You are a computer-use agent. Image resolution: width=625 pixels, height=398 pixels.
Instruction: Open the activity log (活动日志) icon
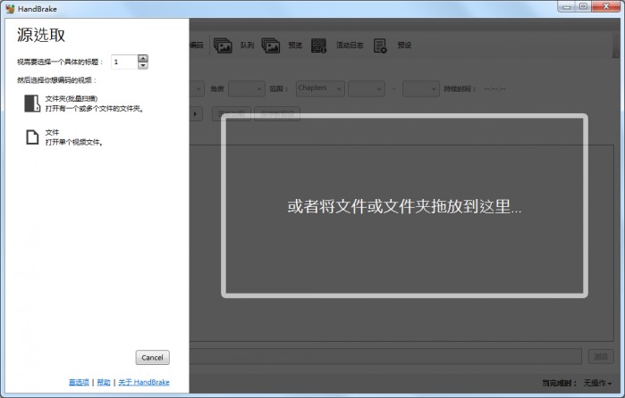pyautogui.click(x=319, y=45)
